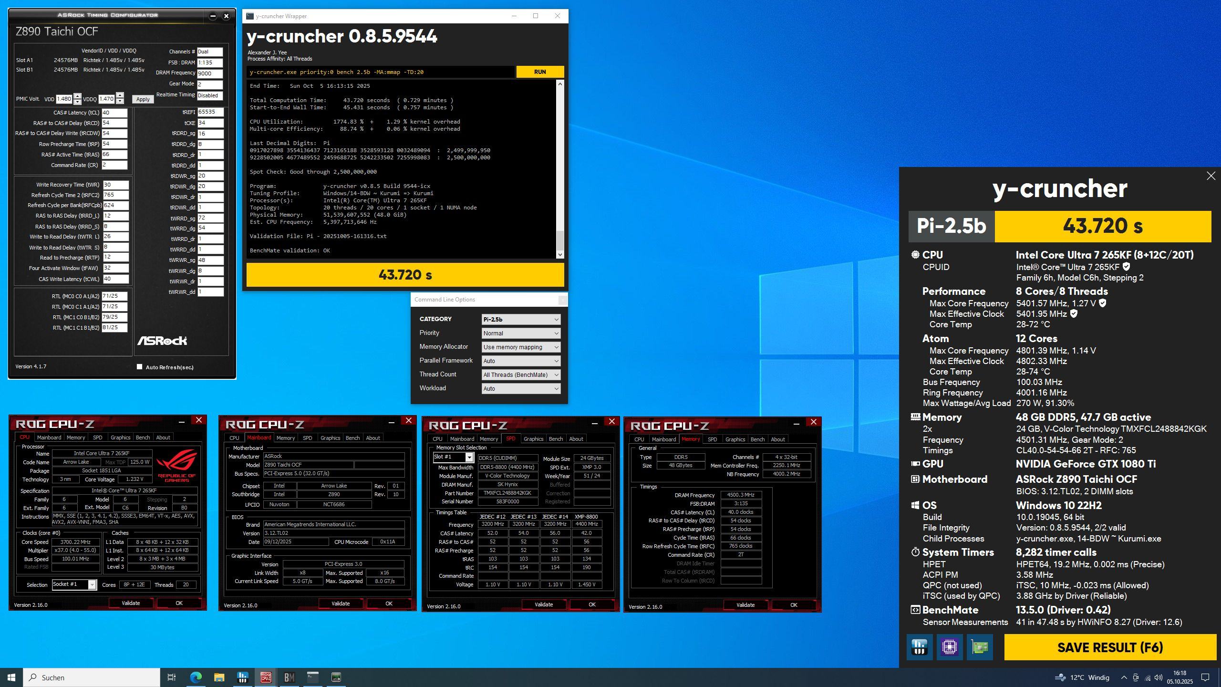Decrease PMIC VDDQ voltage stepper
Screen dimensions: 1221x687
(x=120, y=102)
